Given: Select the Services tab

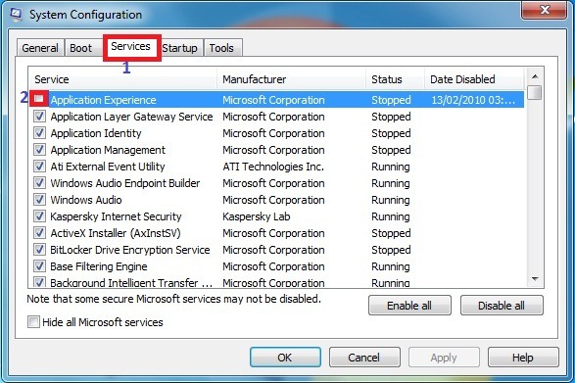Looking at the screenshot, I should [131, 47].
